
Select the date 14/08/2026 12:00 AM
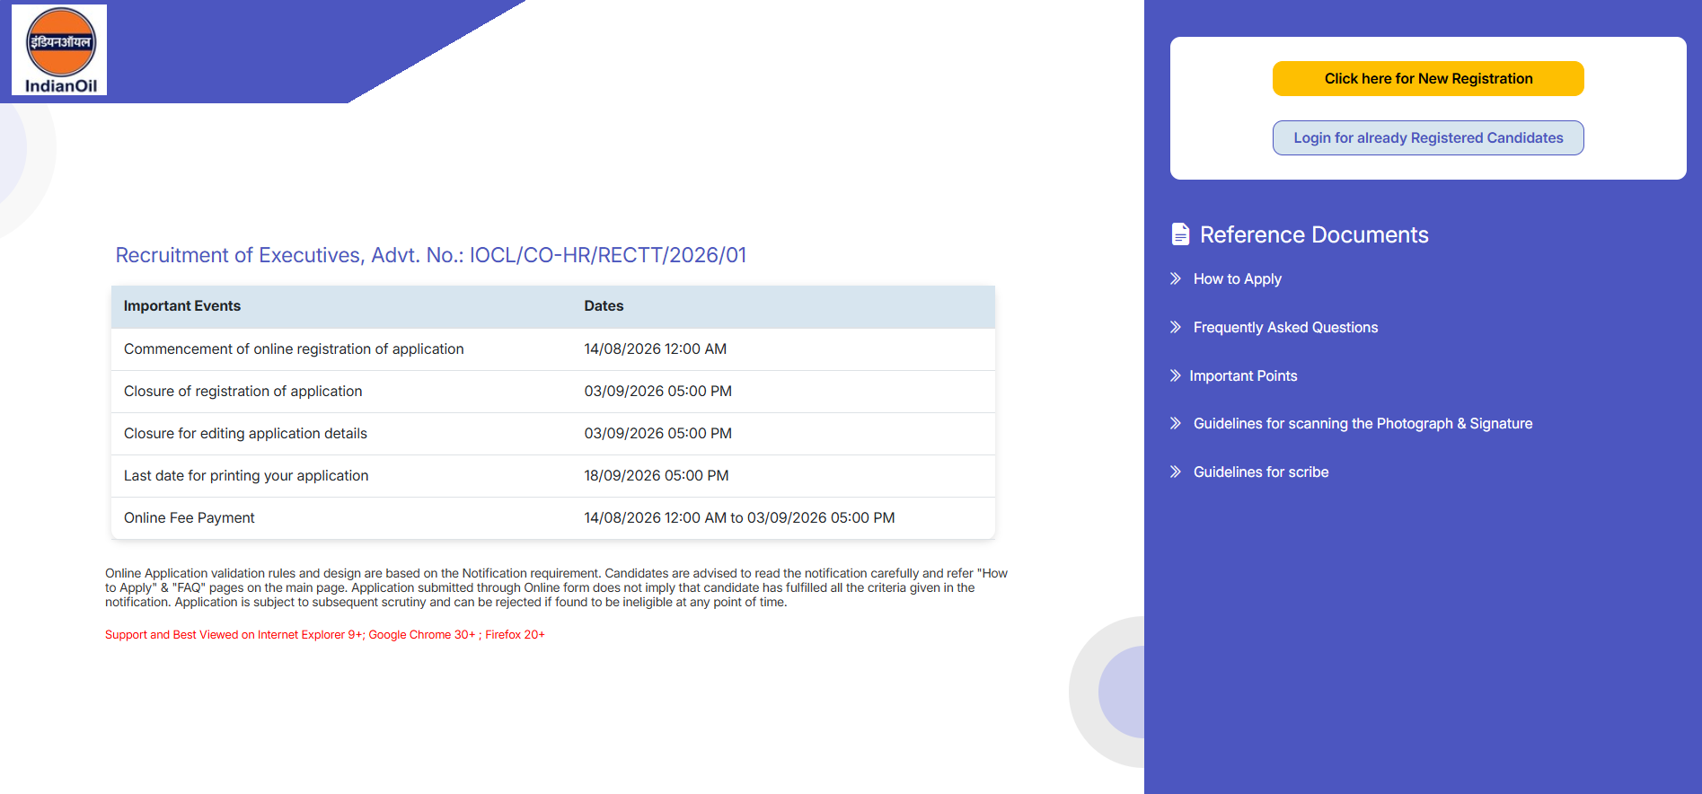(656, 349)
